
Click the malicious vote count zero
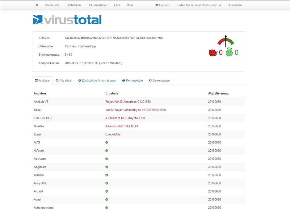click(221, 53)
